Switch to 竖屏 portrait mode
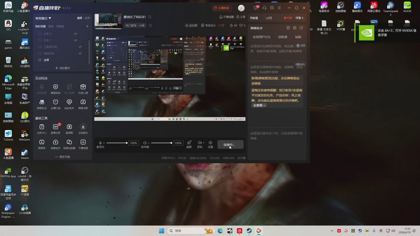The height and width of the screenshot is (236, 420). [87, 18]
